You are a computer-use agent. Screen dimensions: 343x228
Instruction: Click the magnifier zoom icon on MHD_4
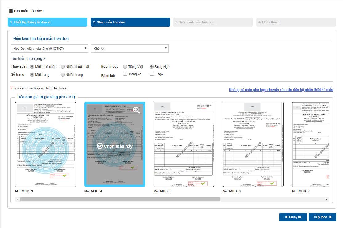(x=136, y=110)
